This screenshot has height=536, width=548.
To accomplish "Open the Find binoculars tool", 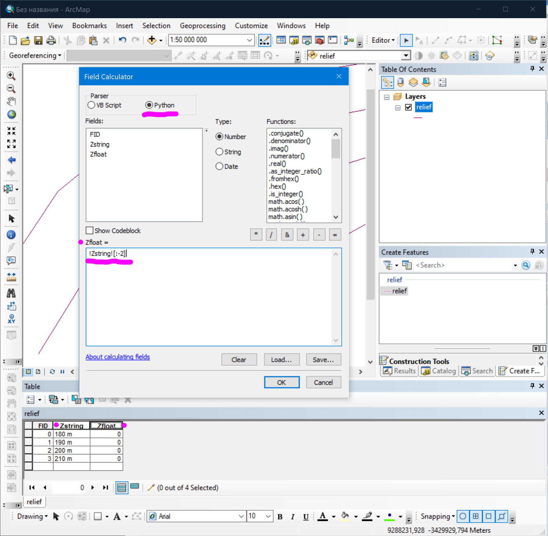I will pyautogui.click(x=11, y=293).
